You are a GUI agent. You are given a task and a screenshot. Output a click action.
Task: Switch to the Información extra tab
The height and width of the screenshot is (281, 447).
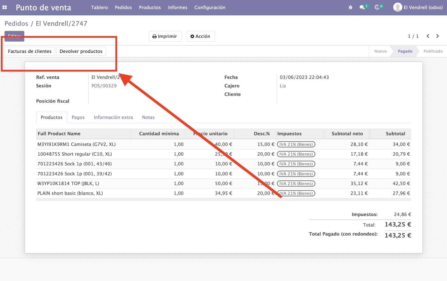(113, 117)
